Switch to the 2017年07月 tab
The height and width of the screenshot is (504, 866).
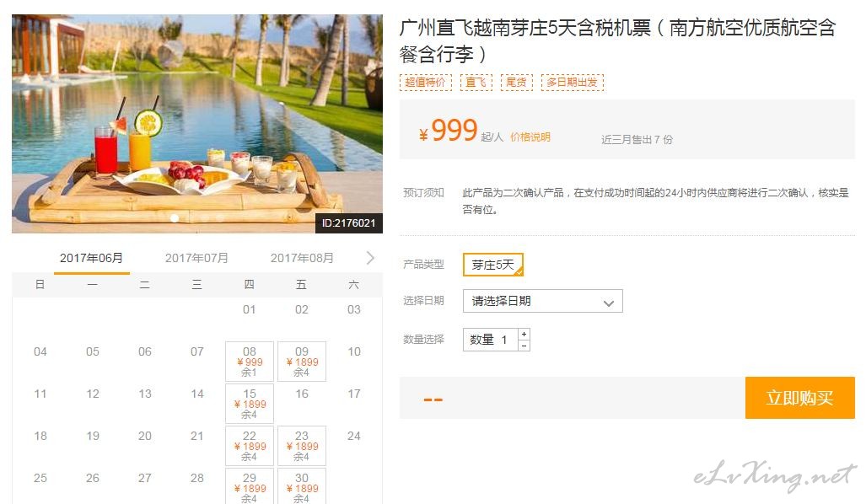click(196, 258)
